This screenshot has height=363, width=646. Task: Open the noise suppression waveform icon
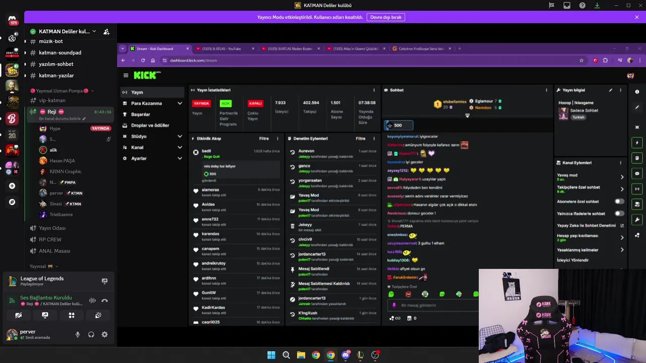pos(92,300)
